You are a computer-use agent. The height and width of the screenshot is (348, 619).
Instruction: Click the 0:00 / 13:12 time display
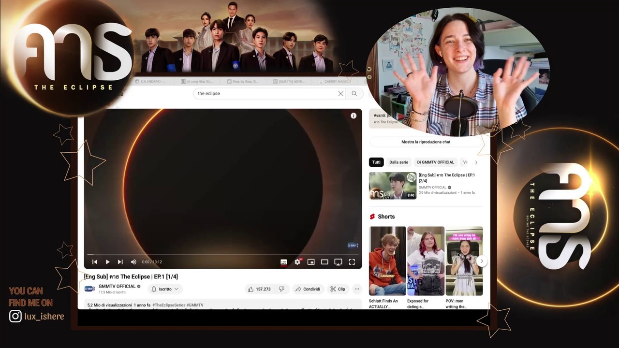[x=152, y=262]
